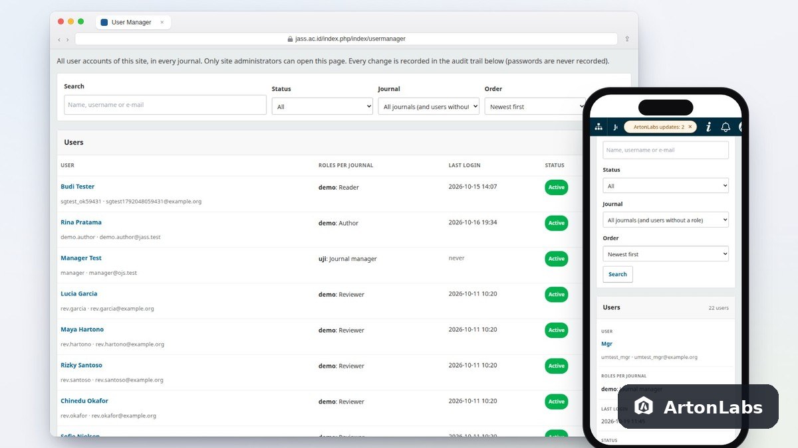This screenshot has width=798, height=448.
Task: Go back using the browser back arrow
Action: point(59,39)
